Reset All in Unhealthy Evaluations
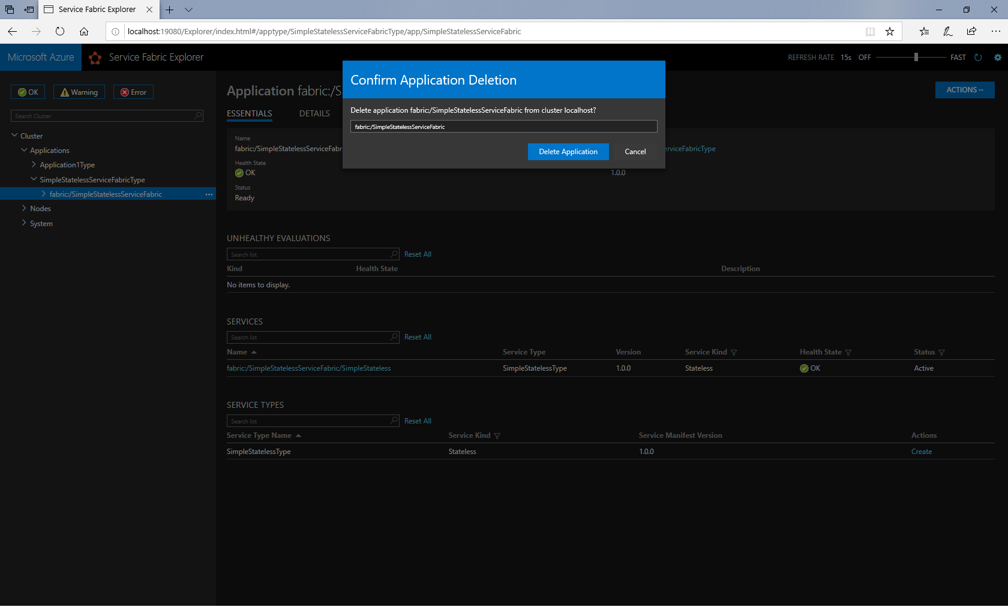Screen dimensions: 1008x607 pos(418,254)
